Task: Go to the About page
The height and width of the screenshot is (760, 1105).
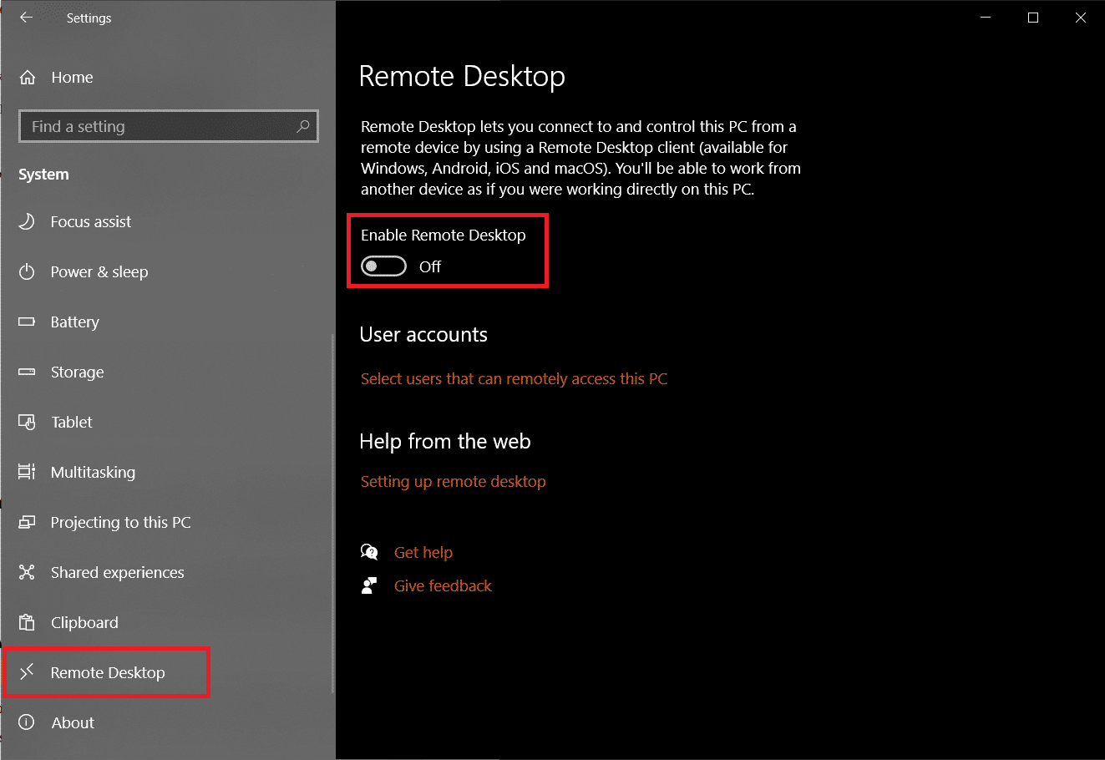Action: click(x=73, y=722)
